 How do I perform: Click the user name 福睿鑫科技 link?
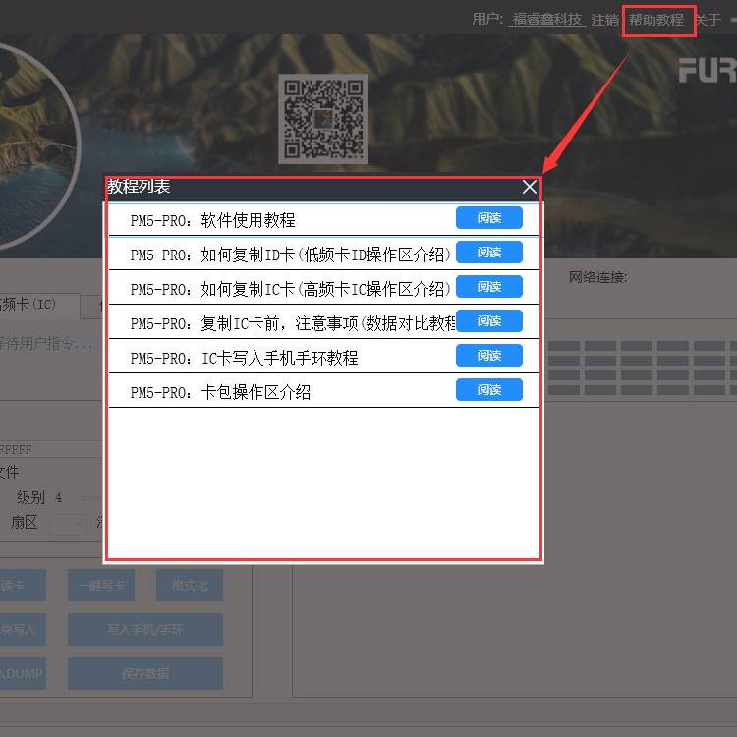546,20
